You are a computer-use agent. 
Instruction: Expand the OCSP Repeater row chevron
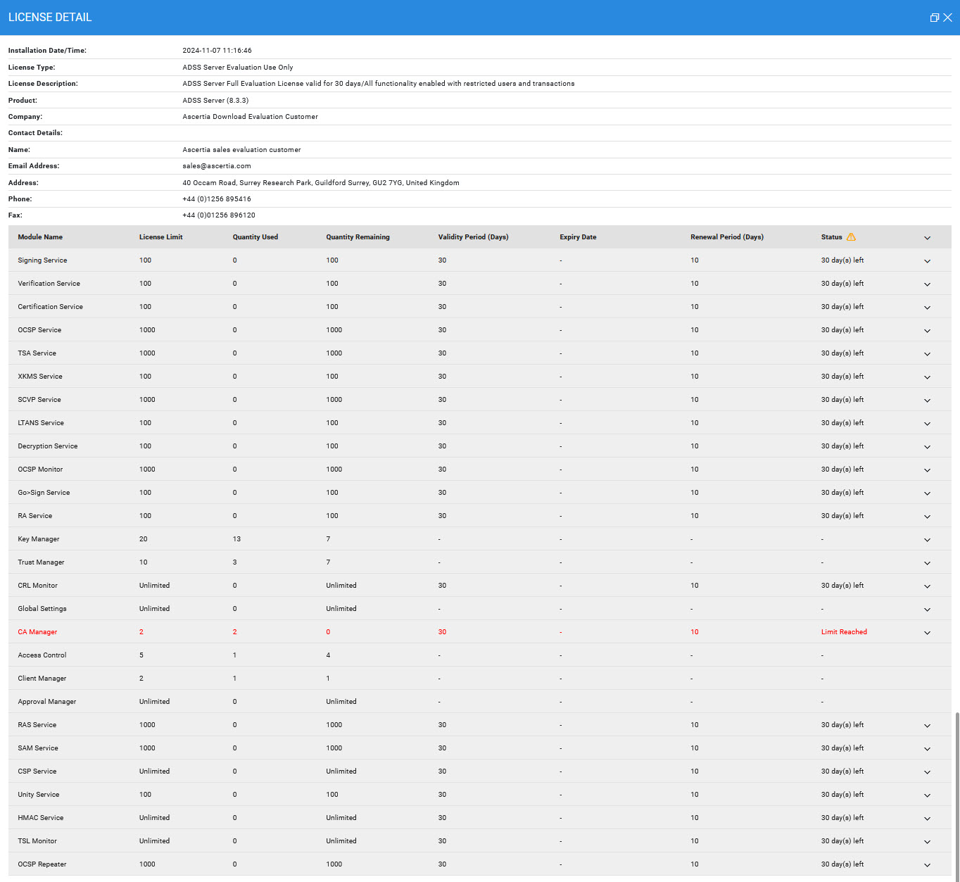(927, 865)
